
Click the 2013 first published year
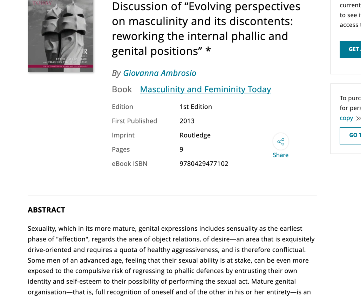(x=187, y=121)
